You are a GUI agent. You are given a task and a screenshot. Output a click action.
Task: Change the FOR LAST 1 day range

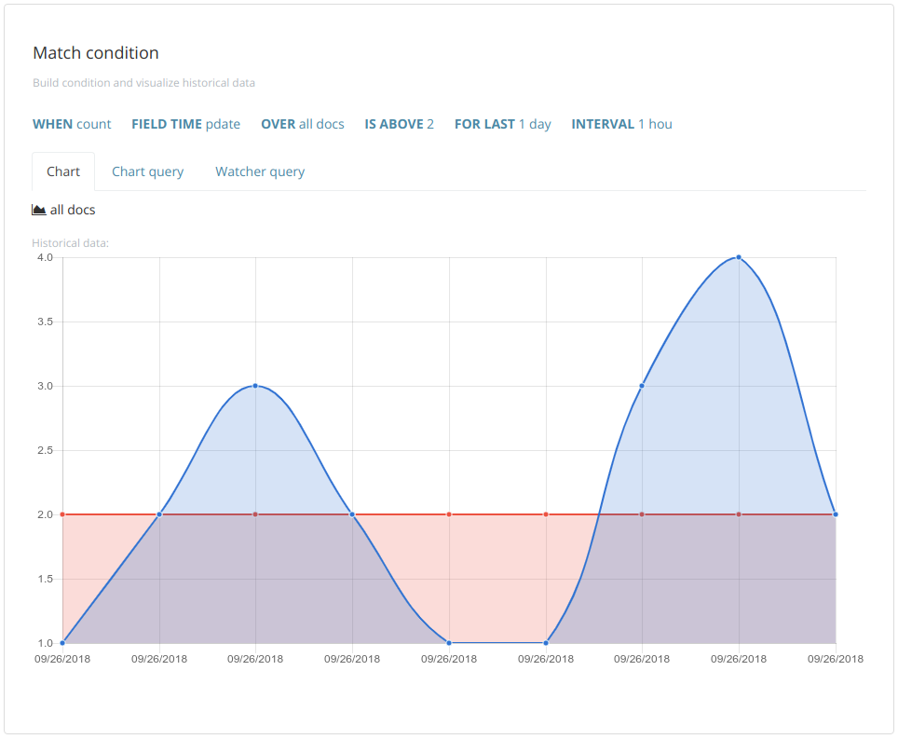(502, 124)
